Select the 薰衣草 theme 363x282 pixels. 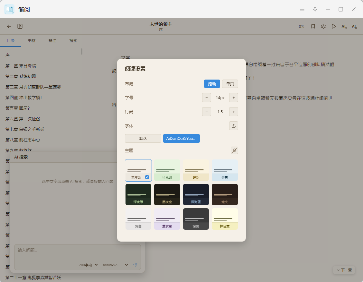(x=167, y=219)
